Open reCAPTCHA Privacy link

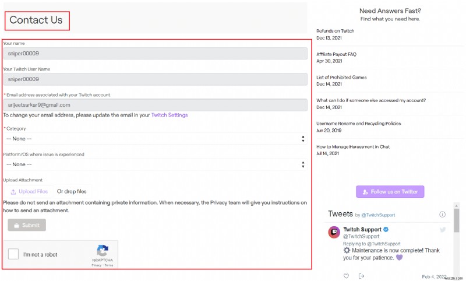(x=96, y=265)
